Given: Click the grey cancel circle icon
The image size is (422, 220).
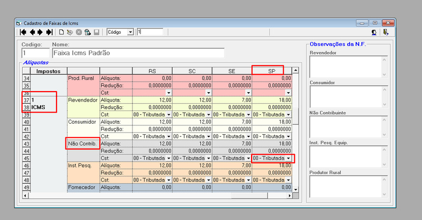Looking at the screenshot, I should point(79,32).
